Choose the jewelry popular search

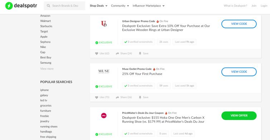(x=45, y=121)
